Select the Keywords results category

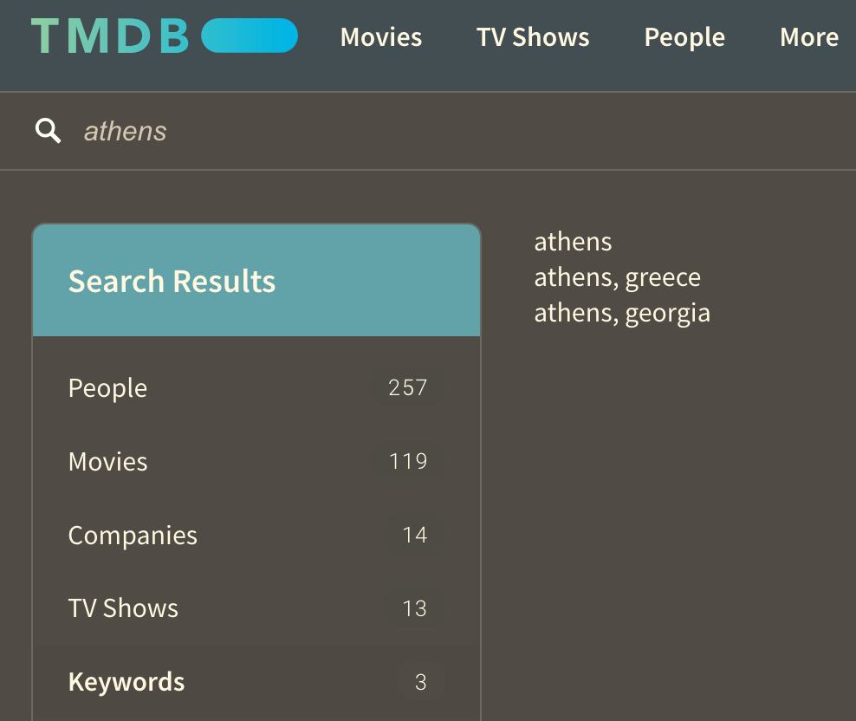tap(126, 682)
